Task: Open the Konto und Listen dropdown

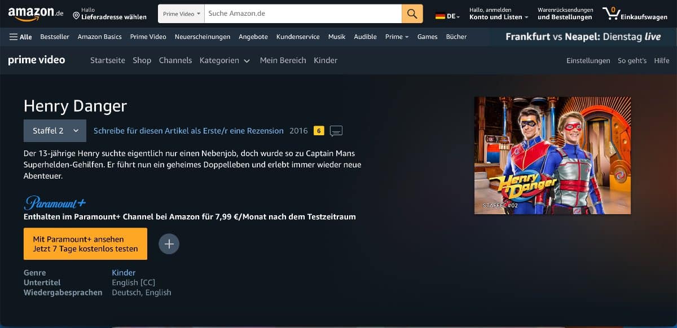Action: 499,14
